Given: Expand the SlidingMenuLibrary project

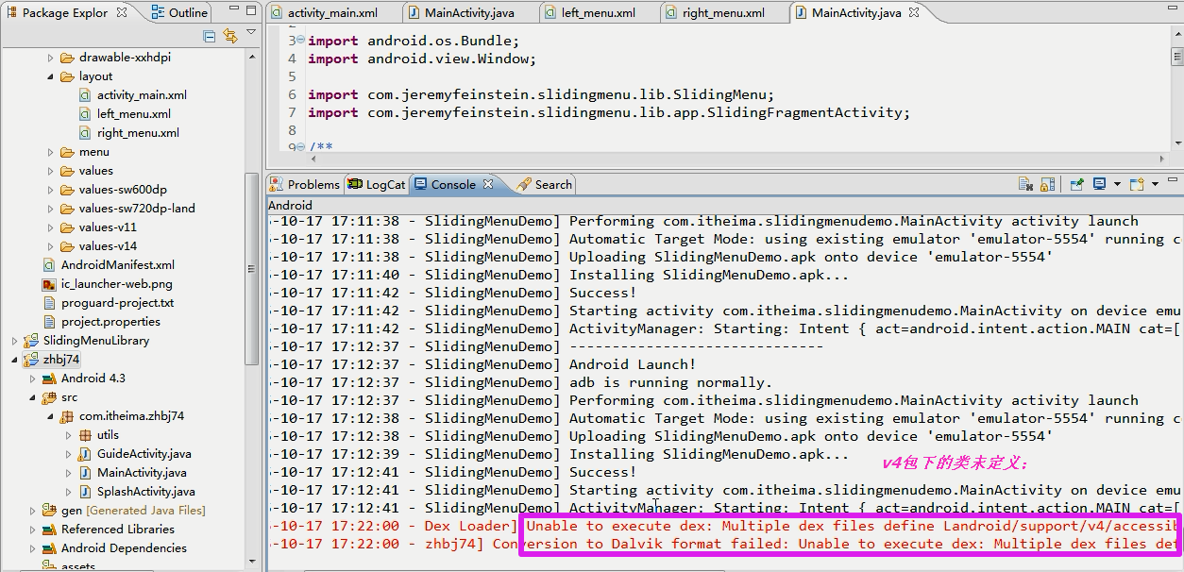Looking at the screenshot, I should 15,341.
